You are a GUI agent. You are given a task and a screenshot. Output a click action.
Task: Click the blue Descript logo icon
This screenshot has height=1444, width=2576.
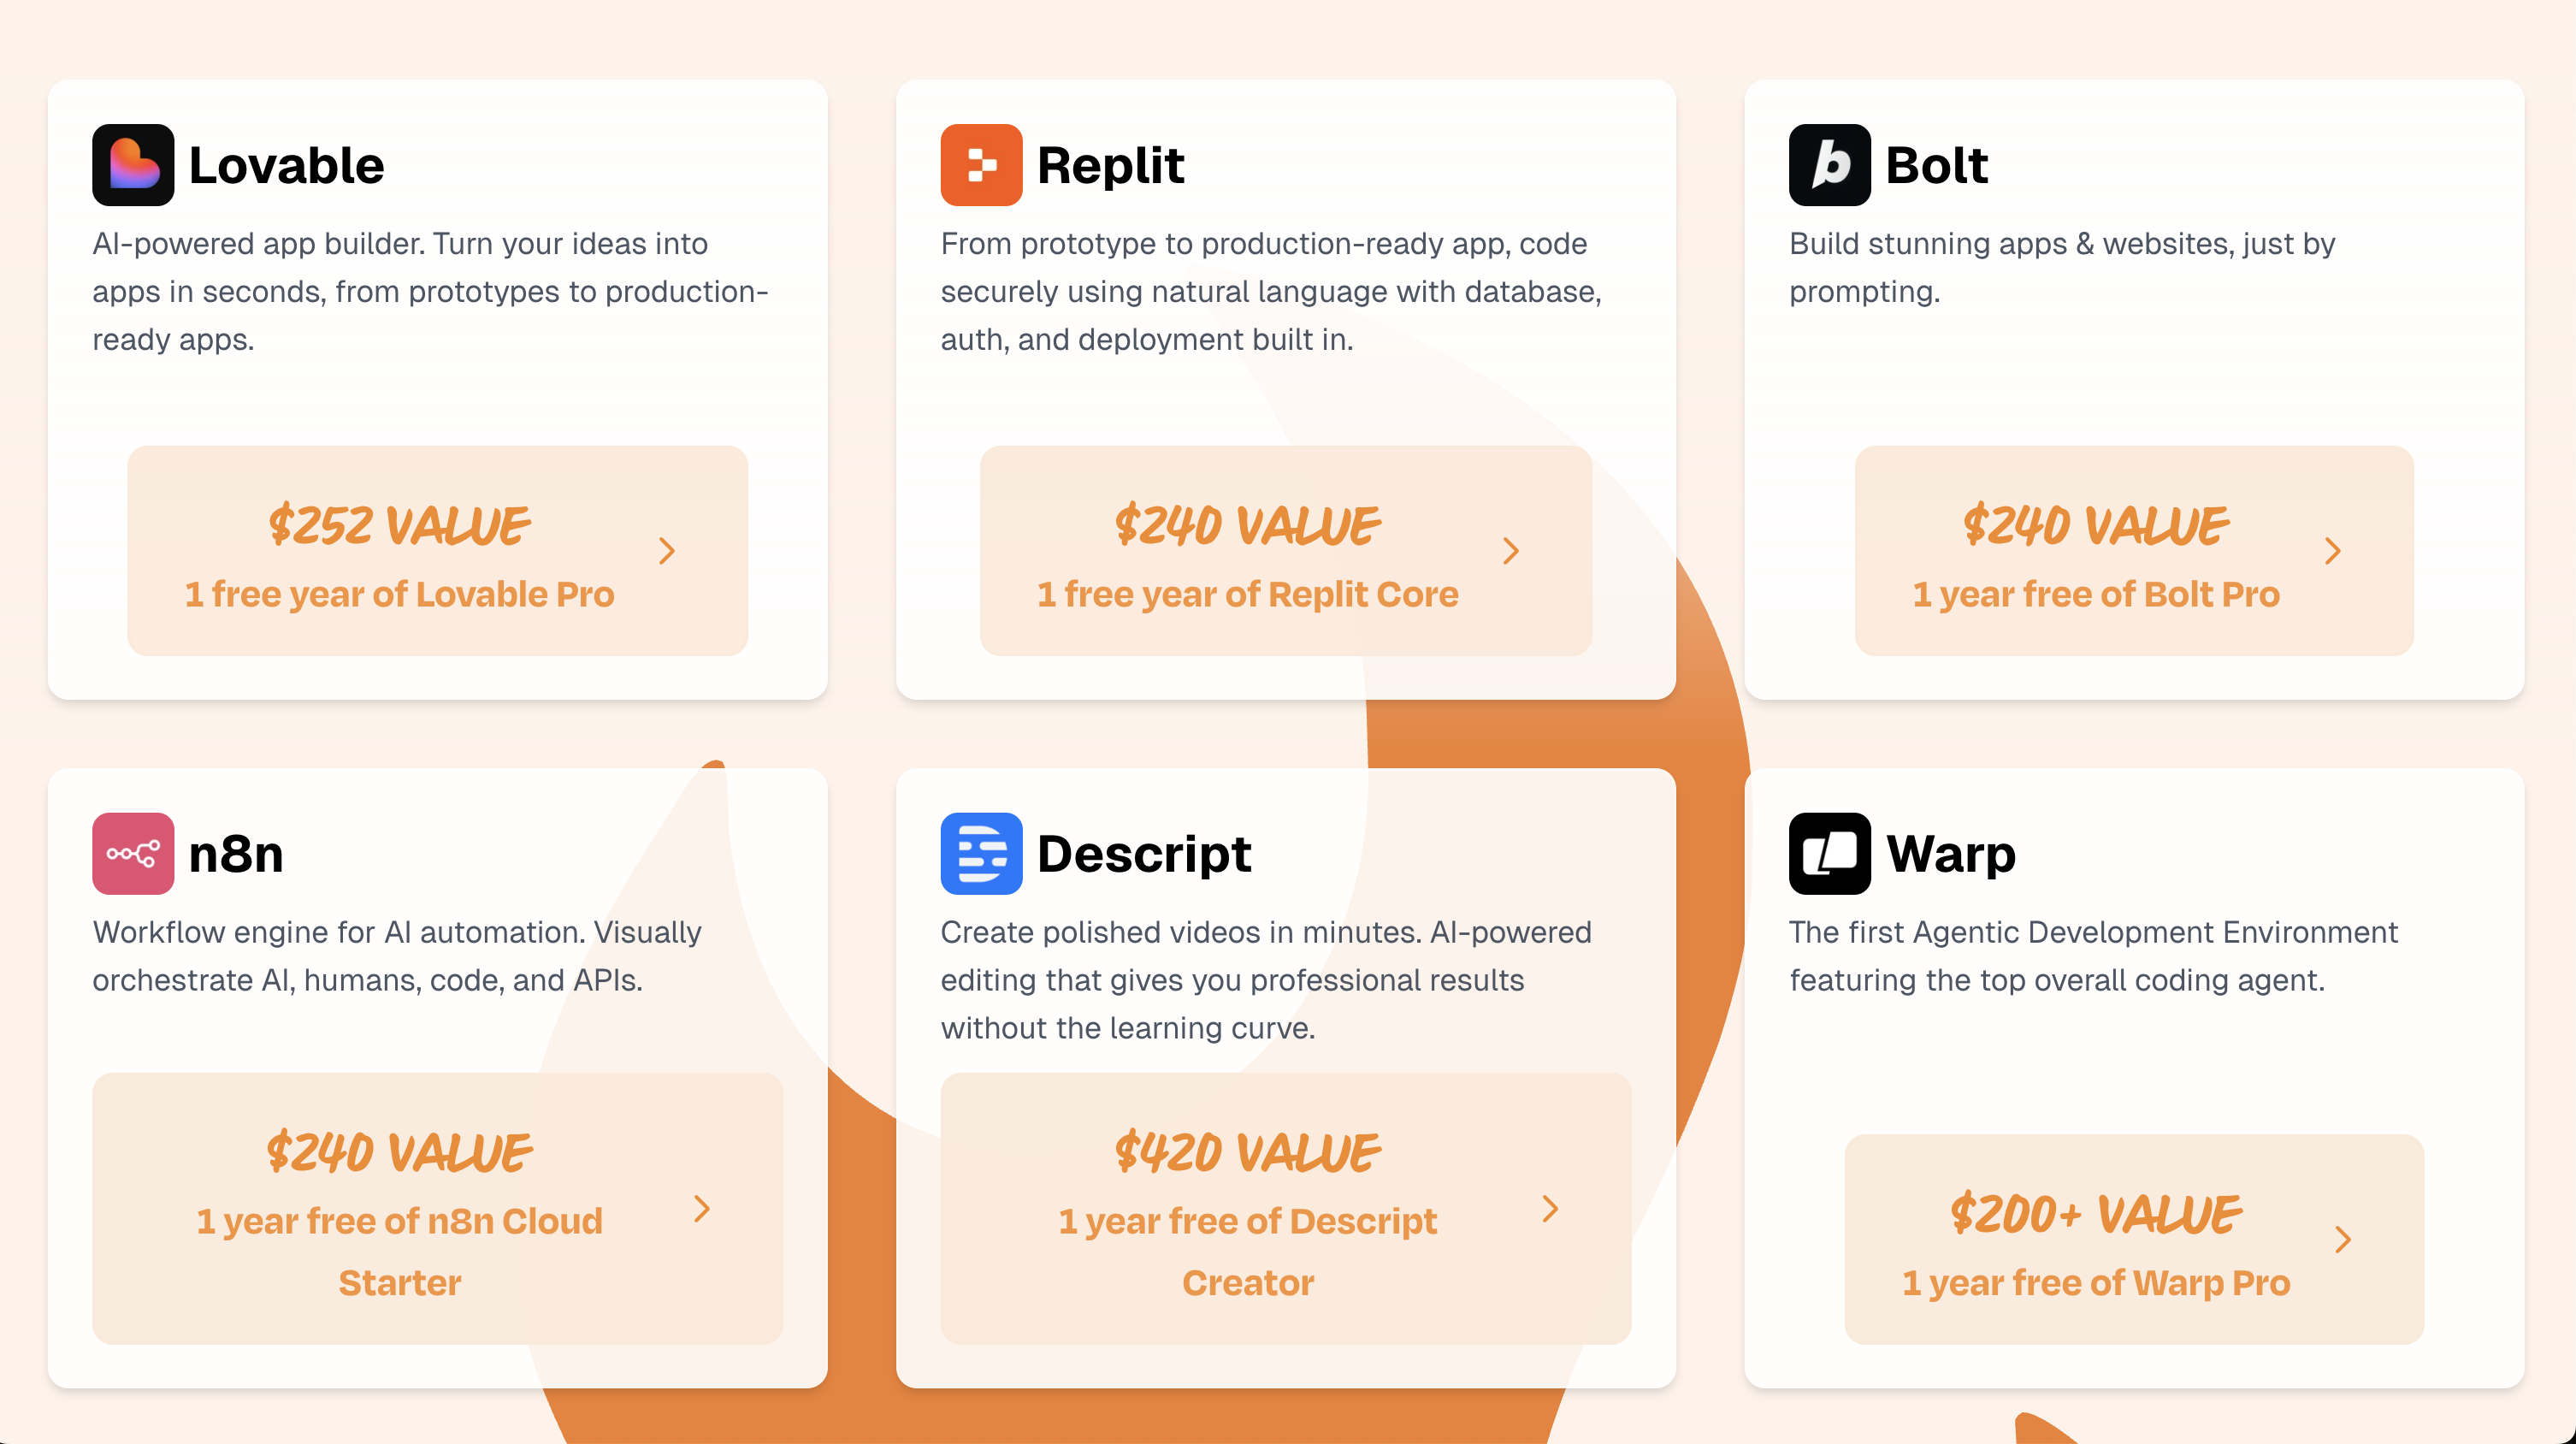(981, 853)
